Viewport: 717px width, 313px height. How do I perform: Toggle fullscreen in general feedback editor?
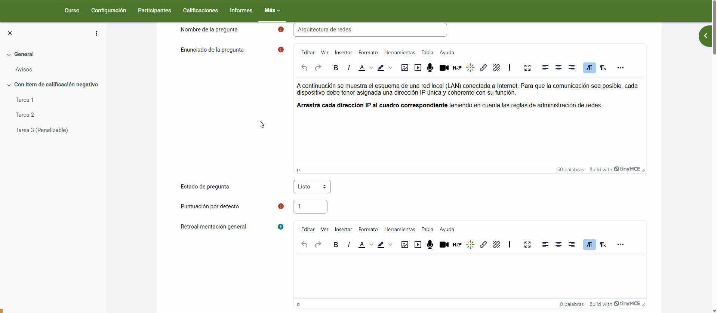coord(527,245)
